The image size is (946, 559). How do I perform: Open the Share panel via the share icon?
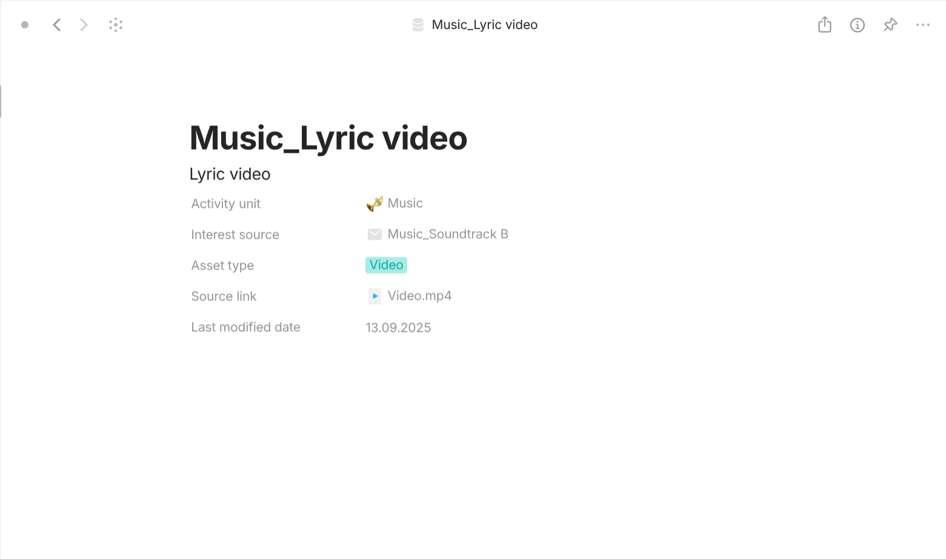pos(824,25)
